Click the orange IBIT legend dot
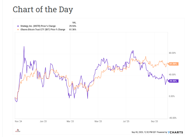Screen dimensions: 192x137 click(x=18, y=29)
